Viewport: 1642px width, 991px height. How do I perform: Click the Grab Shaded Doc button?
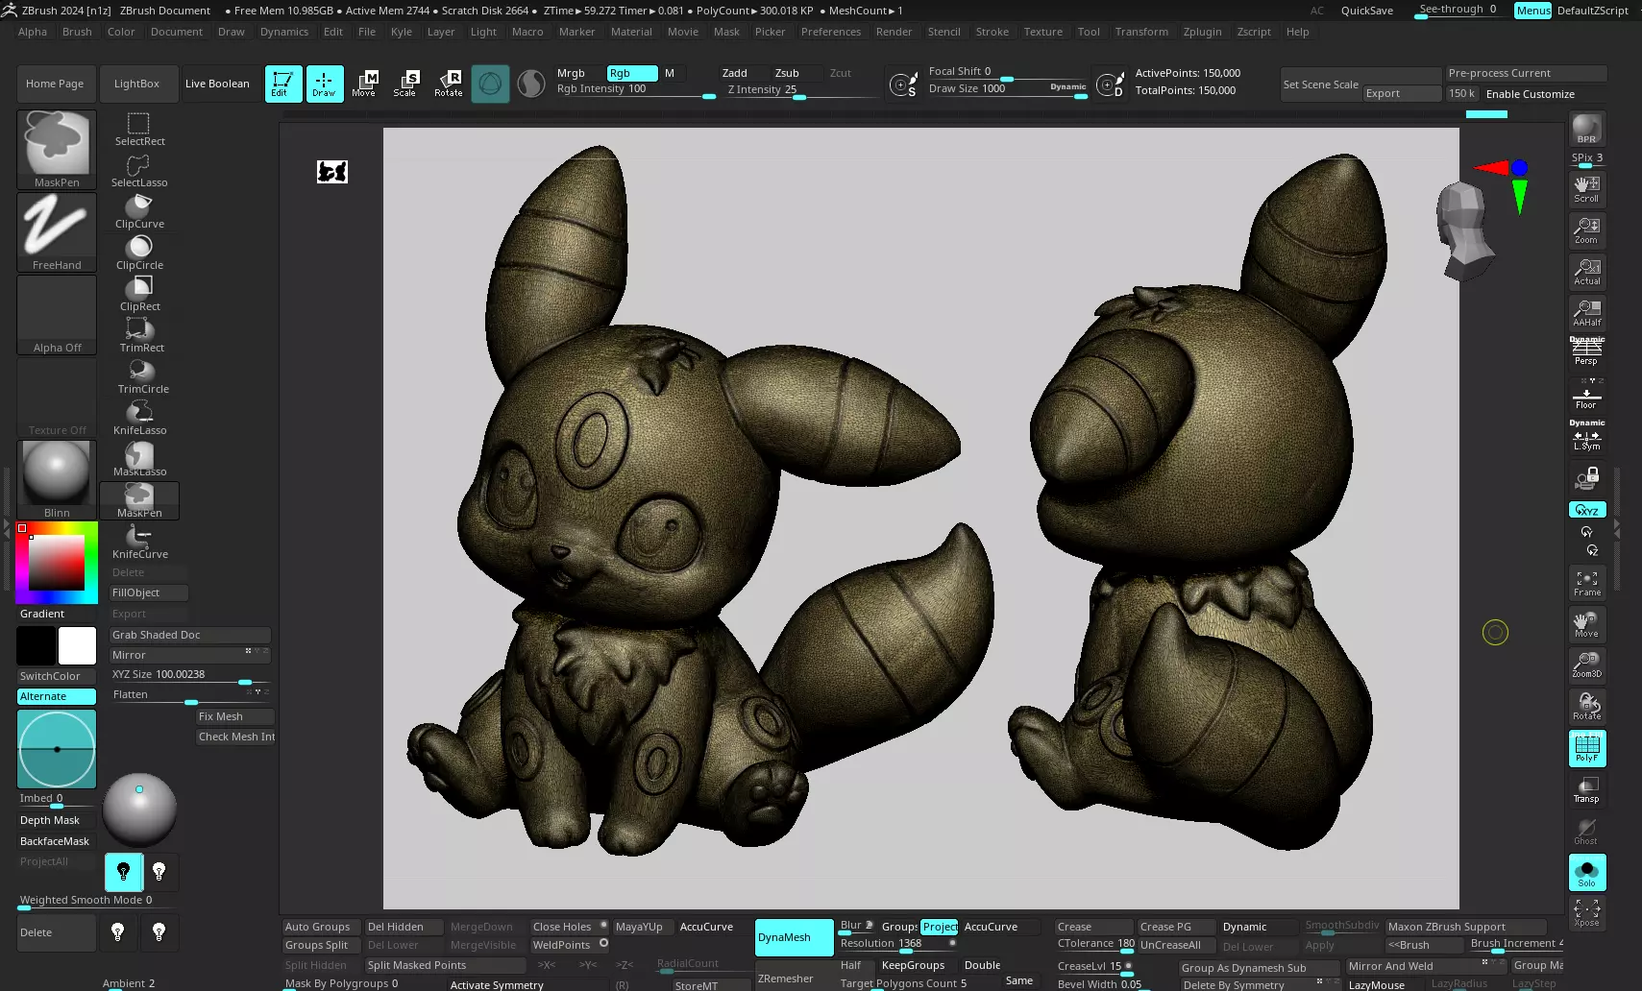(190, 635)
